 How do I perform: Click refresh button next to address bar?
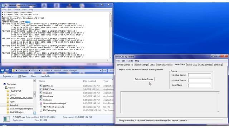coord(104,70)
